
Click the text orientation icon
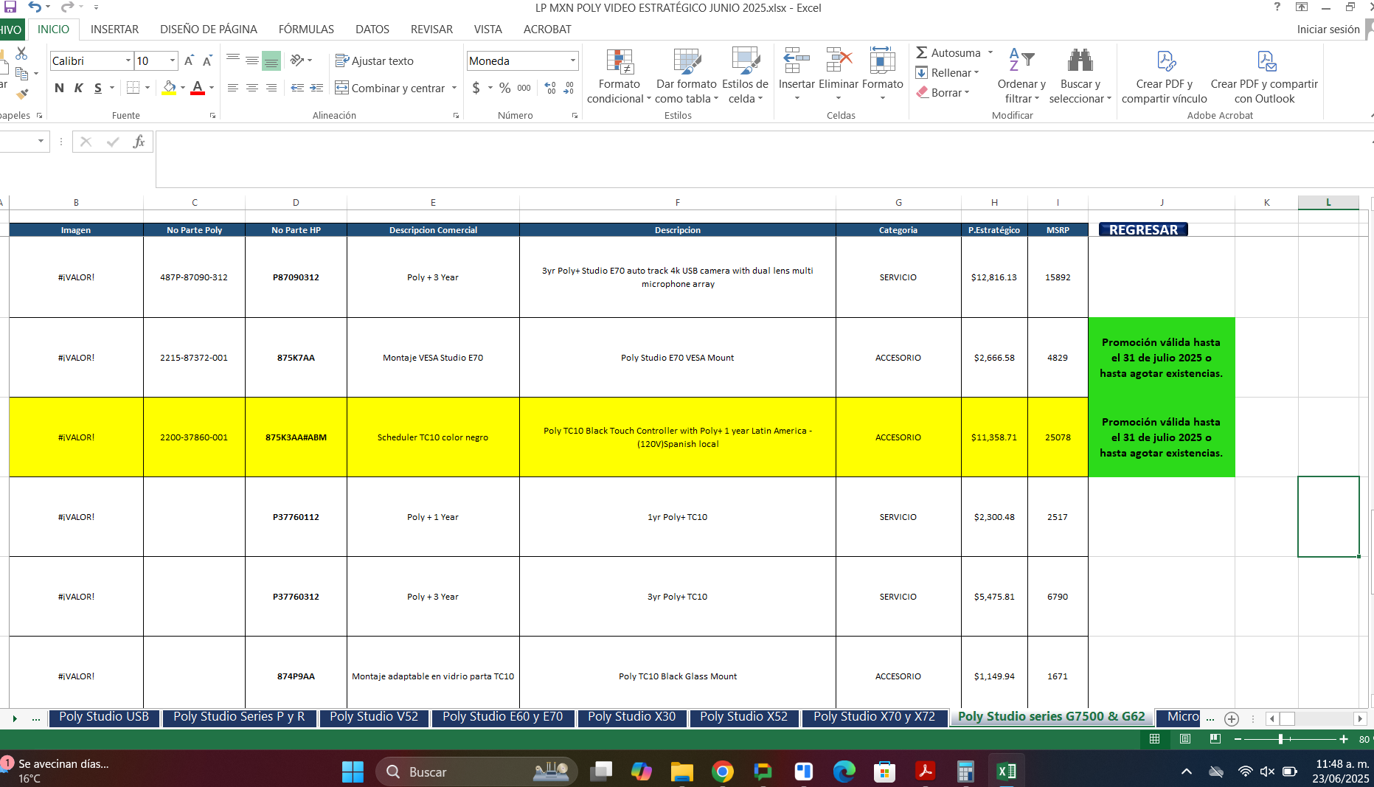pos(298,60)
